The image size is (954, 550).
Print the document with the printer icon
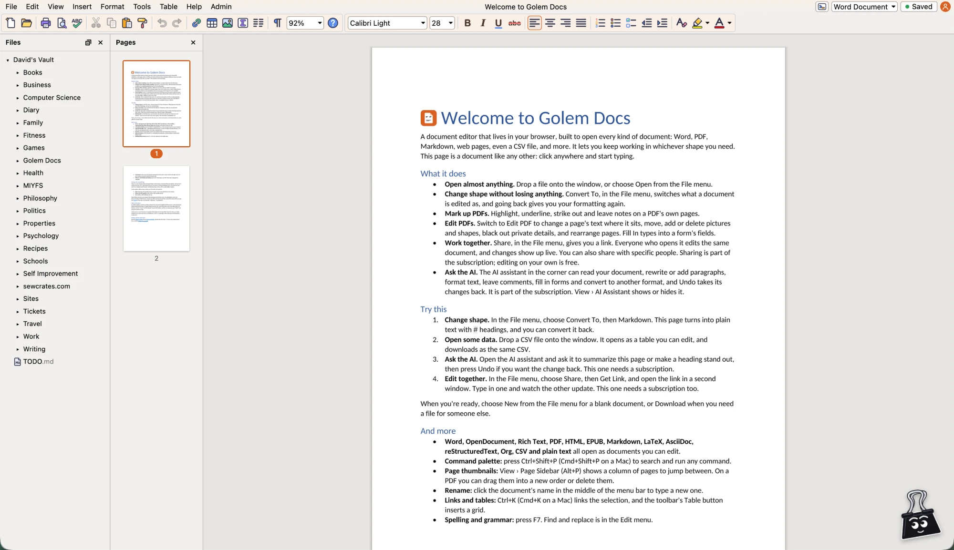pos(46,23)
